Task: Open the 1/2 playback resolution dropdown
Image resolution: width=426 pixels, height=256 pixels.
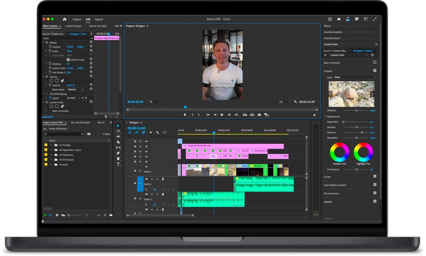Action: [284, 102]
